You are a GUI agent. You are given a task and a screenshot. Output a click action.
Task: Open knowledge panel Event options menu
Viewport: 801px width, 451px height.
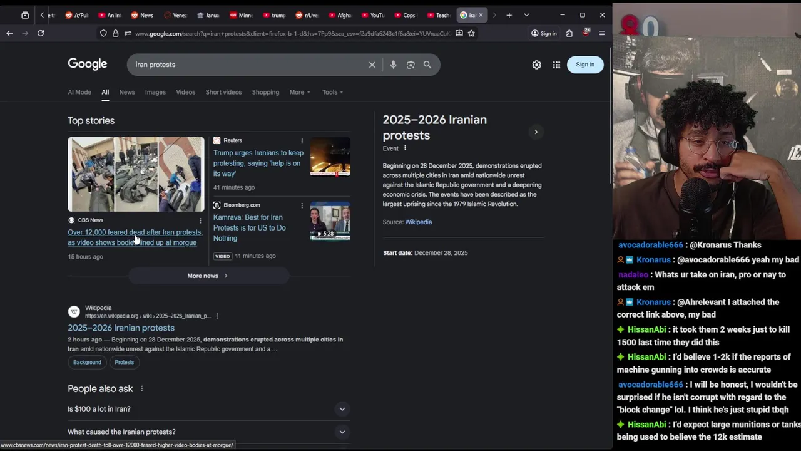[405, 148]
